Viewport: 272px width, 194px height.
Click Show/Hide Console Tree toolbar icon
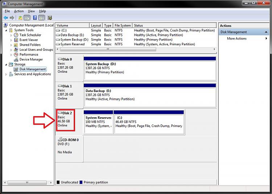pyautogui.click(x=27, y=18)
